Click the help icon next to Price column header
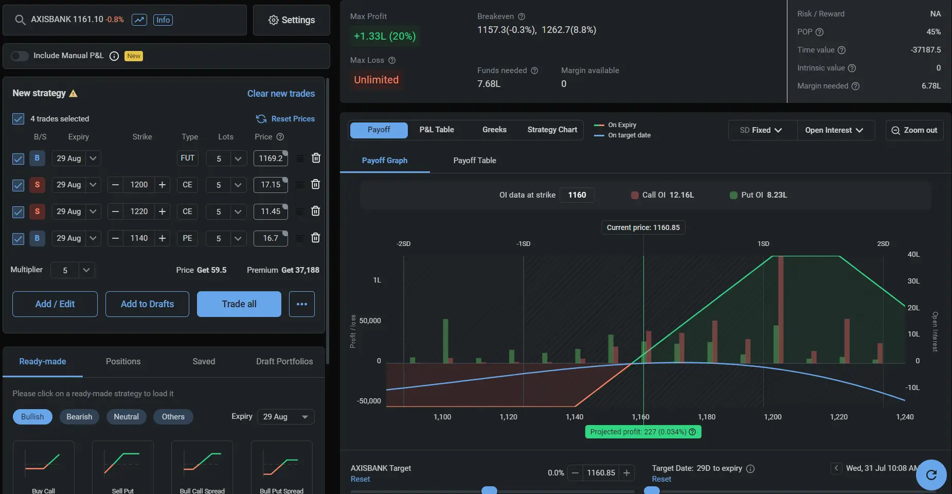Image resolution: width=952 pixels, height=494 pixels. click(x=280, y=137)
